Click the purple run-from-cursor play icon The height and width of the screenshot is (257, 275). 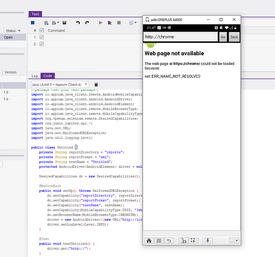[x=110, y=23]
